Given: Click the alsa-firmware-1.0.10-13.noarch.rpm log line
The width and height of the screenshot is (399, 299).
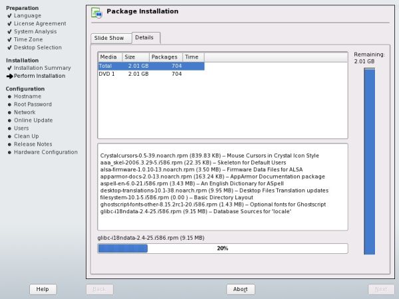Looking at the screenshot, I should tap(201, 169).
